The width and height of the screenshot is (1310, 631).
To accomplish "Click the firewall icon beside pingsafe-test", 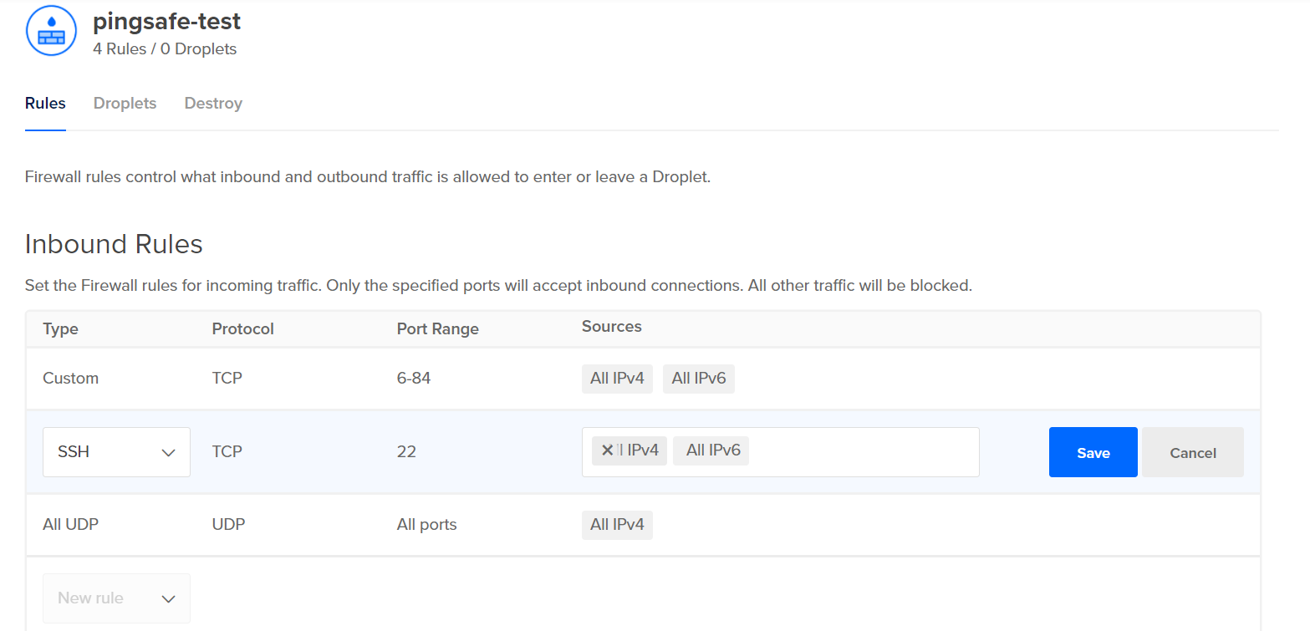I will click(x=51, y=31).
